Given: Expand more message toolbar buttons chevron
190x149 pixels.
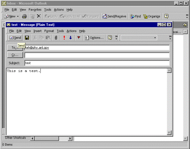Looking at the screenshot, I should (116, 37).
